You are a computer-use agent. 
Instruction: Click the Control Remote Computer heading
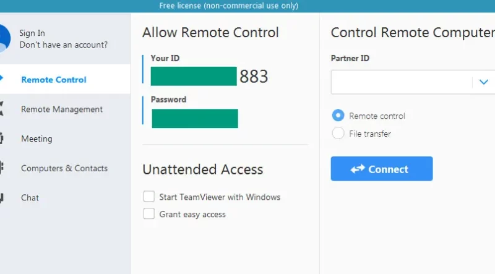click(413, 33)
